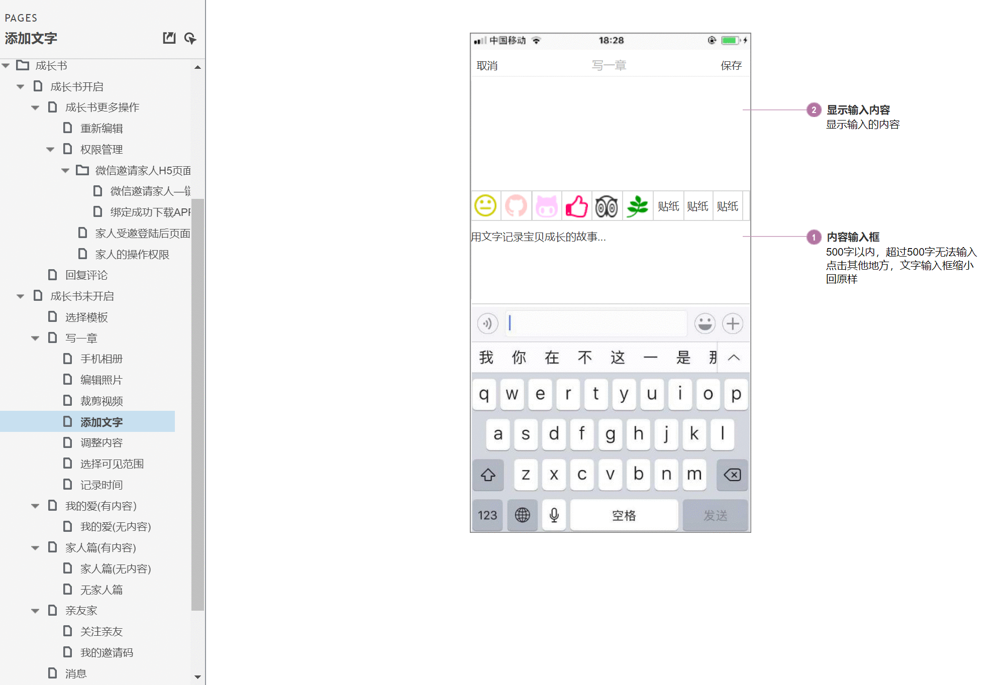Select the yellow neutral face emoji sticker
Screen dimensions: 1005x685
coord(485,206)
